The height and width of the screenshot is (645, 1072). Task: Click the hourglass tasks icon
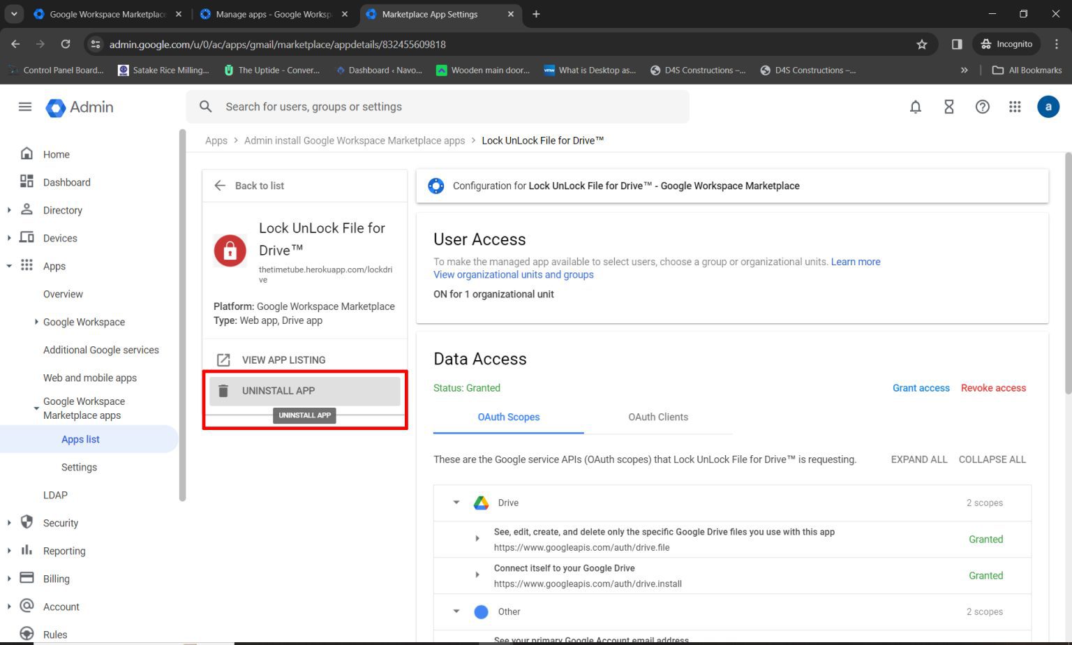[948, 107]
